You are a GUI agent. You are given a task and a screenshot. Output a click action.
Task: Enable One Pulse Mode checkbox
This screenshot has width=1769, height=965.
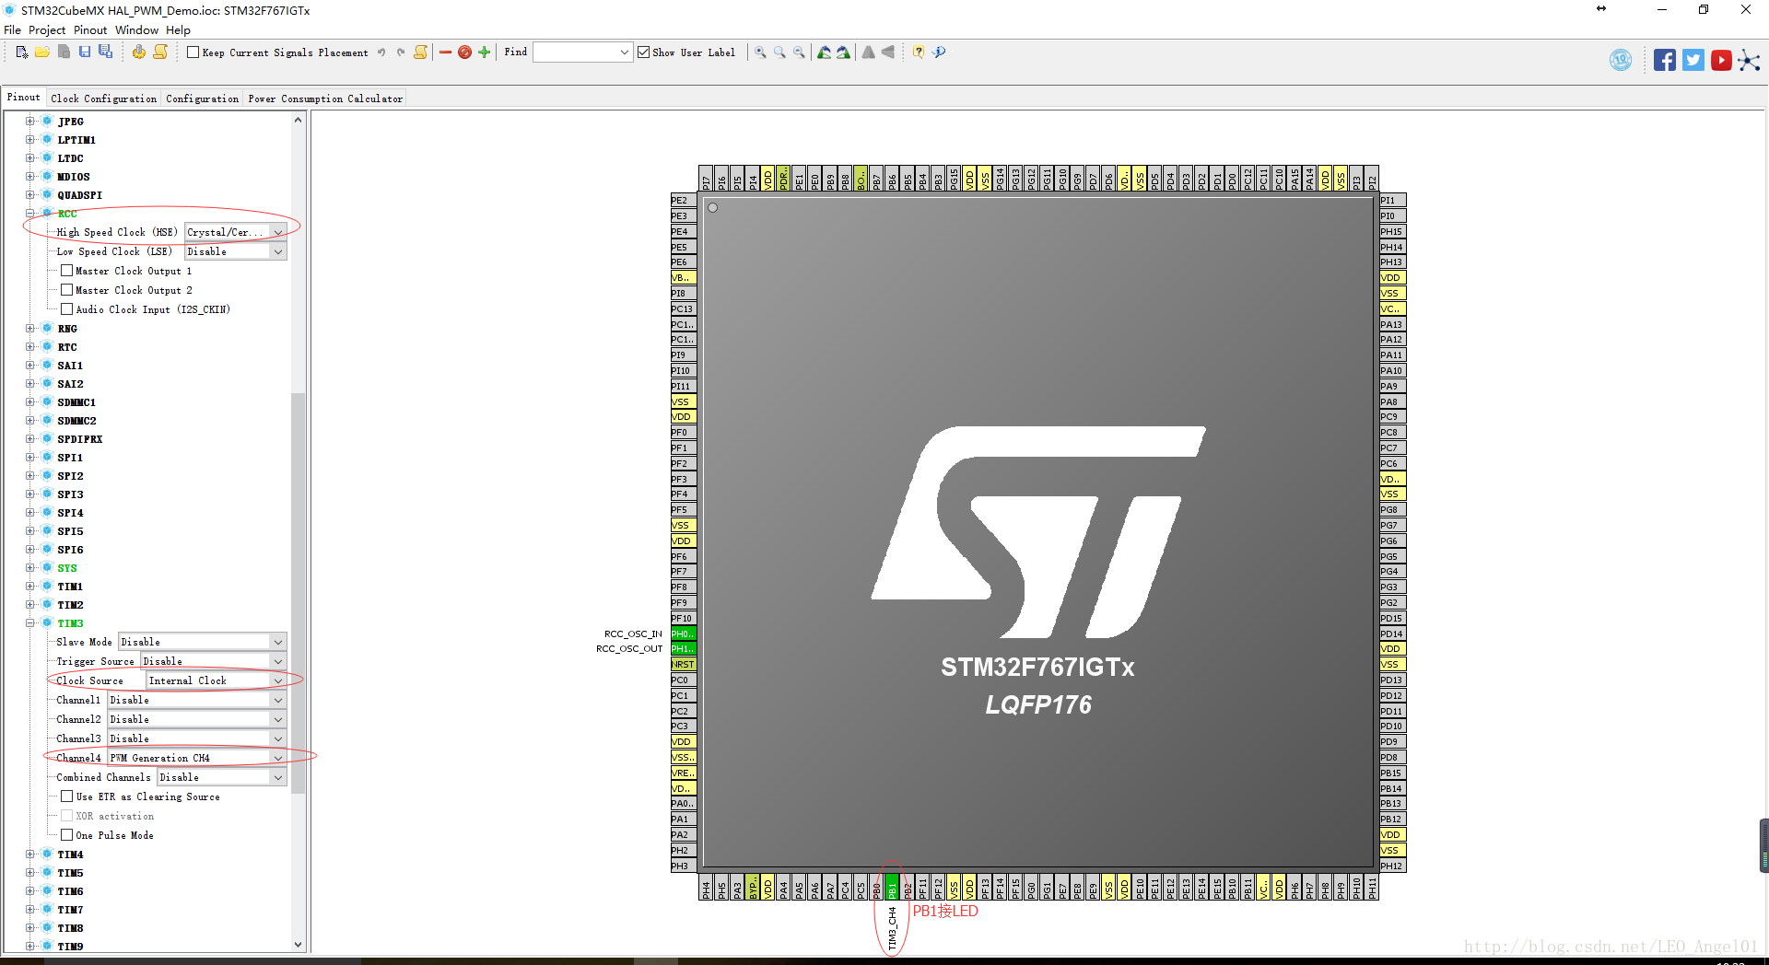click(66, 835)
